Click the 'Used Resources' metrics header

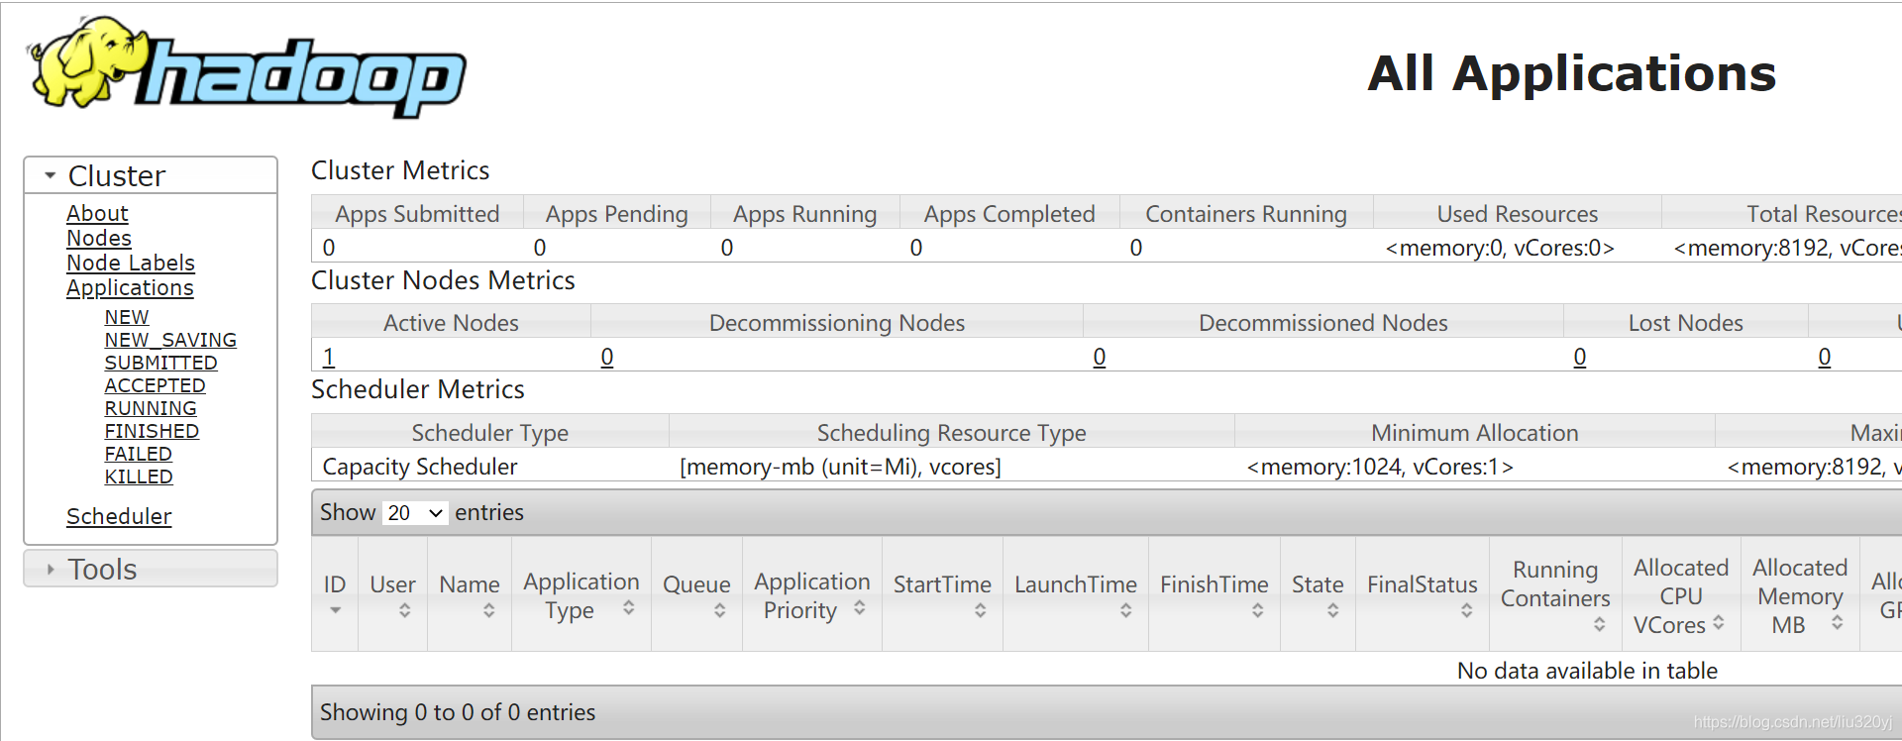[x=1518, y=214]
